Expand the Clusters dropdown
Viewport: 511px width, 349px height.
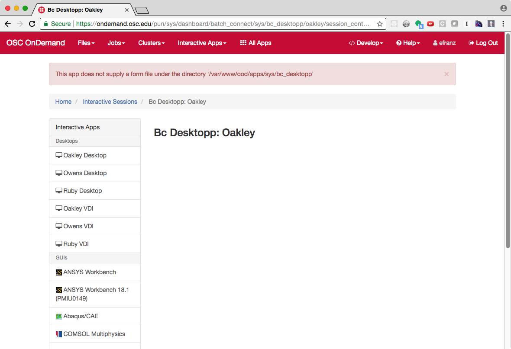[151, 43]
